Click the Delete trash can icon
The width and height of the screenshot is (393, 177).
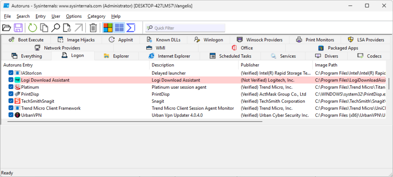pos(93,28)
